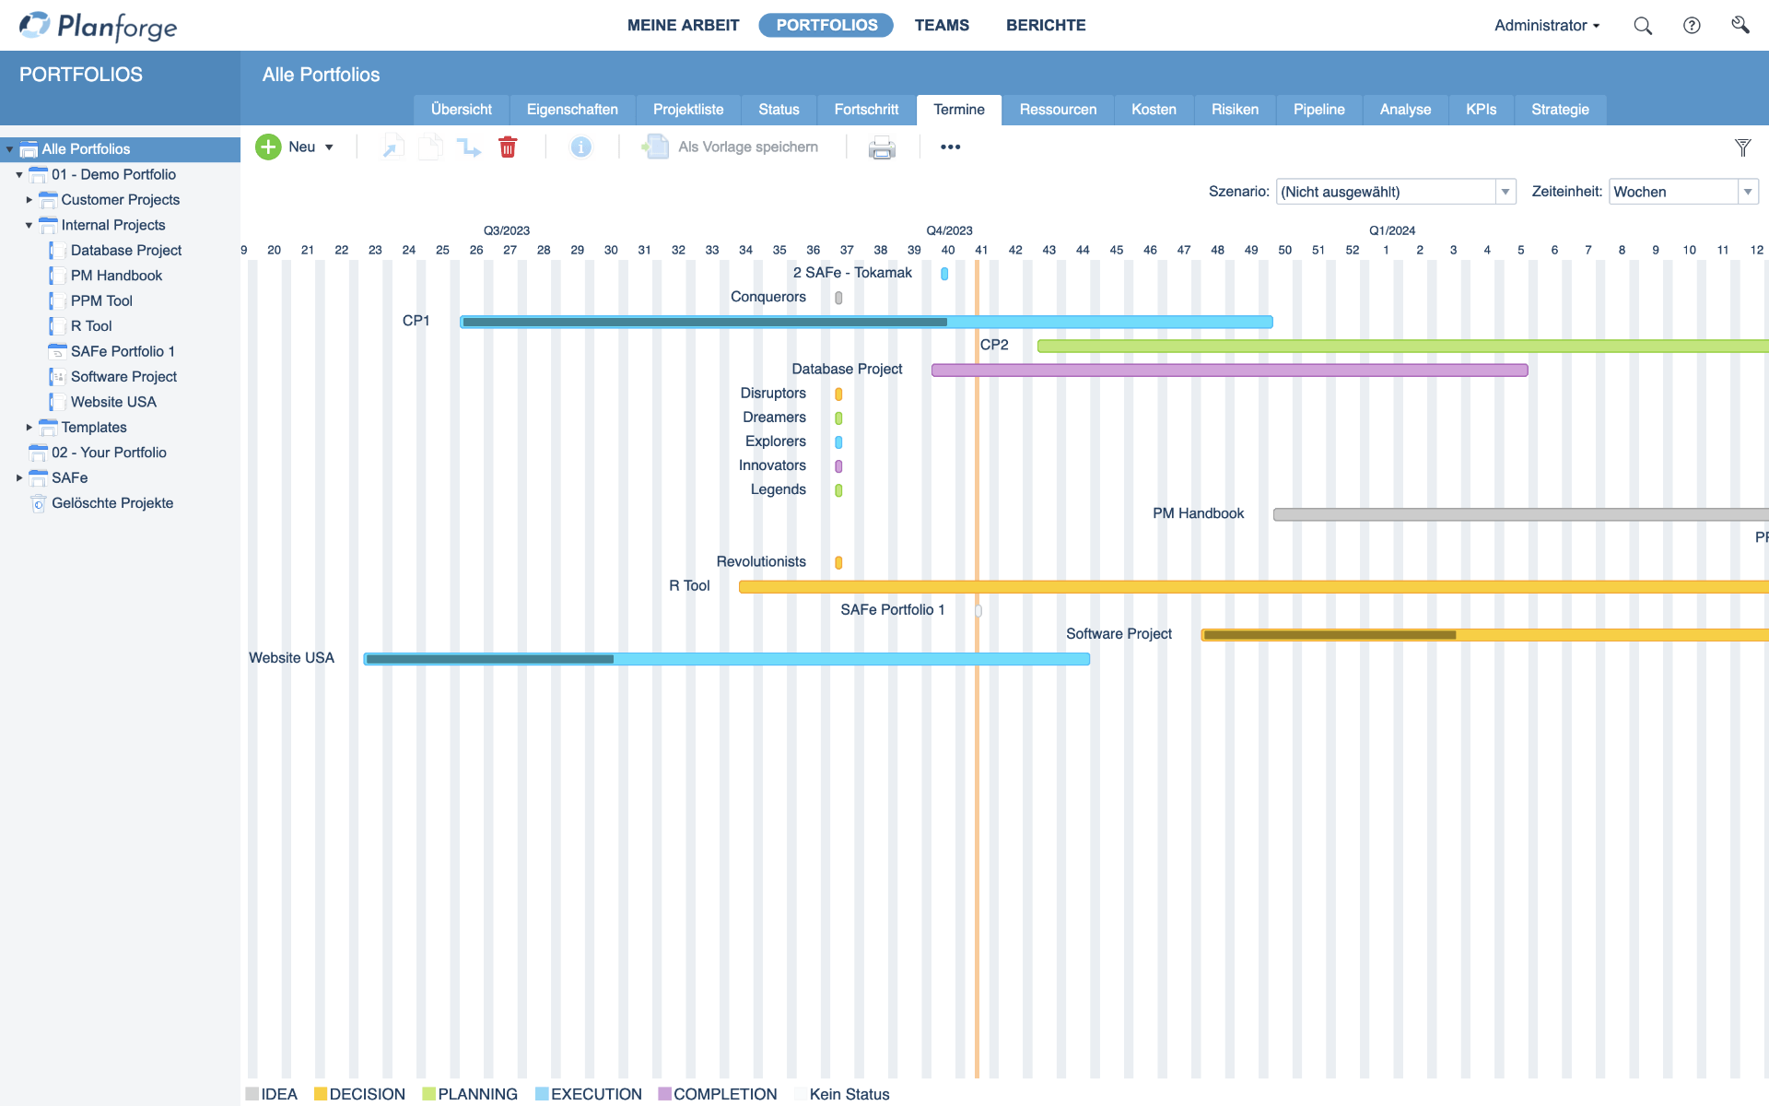
Task: Switch to the Eigenschaften tab
Action: click(x=572, y=110)
